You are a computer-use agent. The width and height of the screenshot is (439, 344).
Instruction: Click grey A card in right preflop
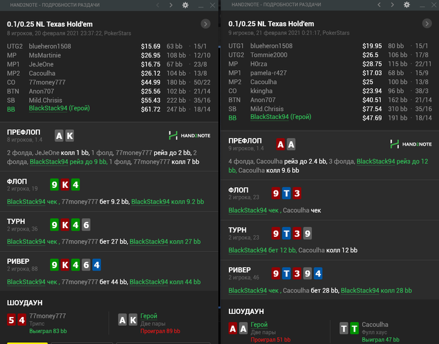[x=291, y=145]
